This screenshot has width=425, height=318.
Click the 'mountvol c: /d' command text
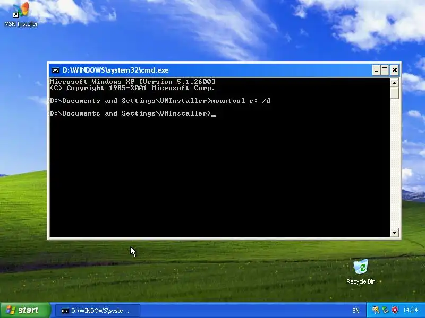click(x=241, y=101)
